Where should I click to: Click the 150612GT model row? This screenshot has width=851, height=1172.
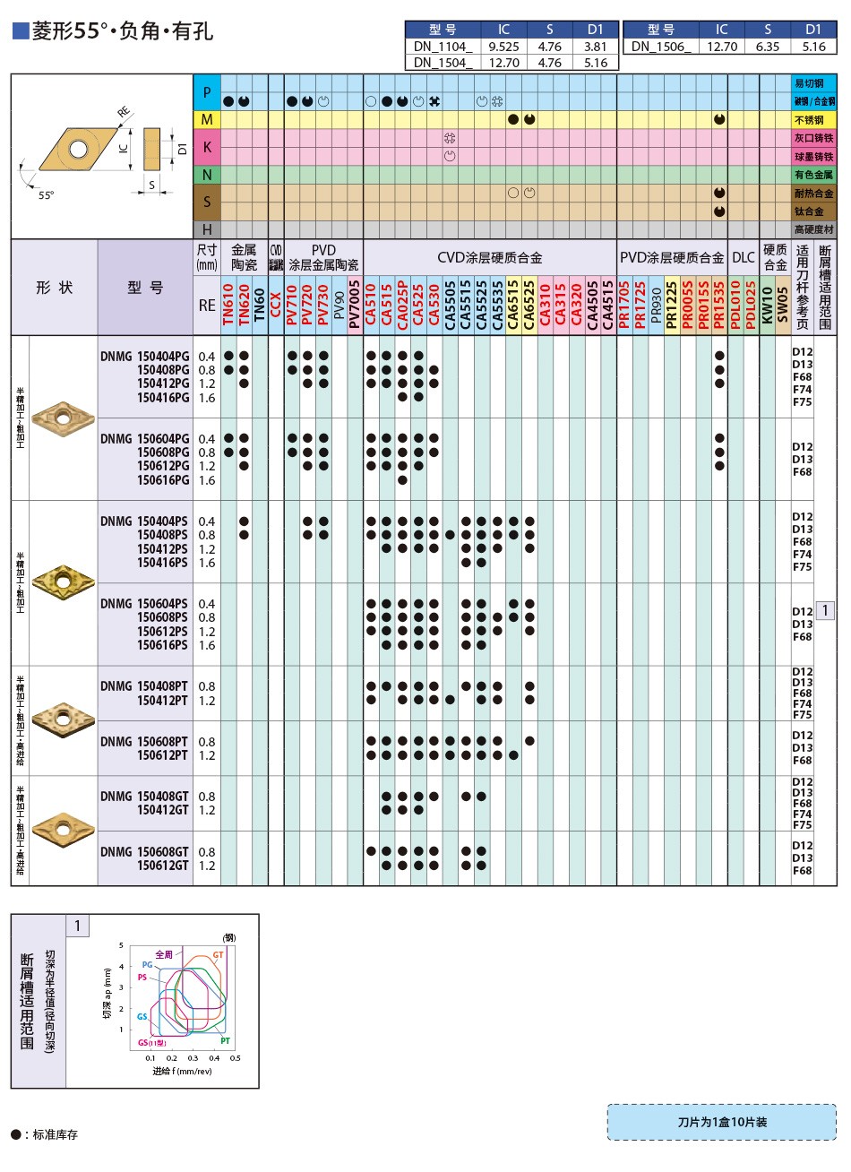pyautogui.click(x=163, y=866)
